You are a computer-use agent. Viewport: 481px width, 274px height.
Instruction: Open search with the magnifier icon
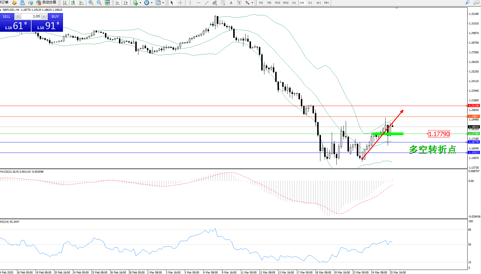tap(467, 3)
